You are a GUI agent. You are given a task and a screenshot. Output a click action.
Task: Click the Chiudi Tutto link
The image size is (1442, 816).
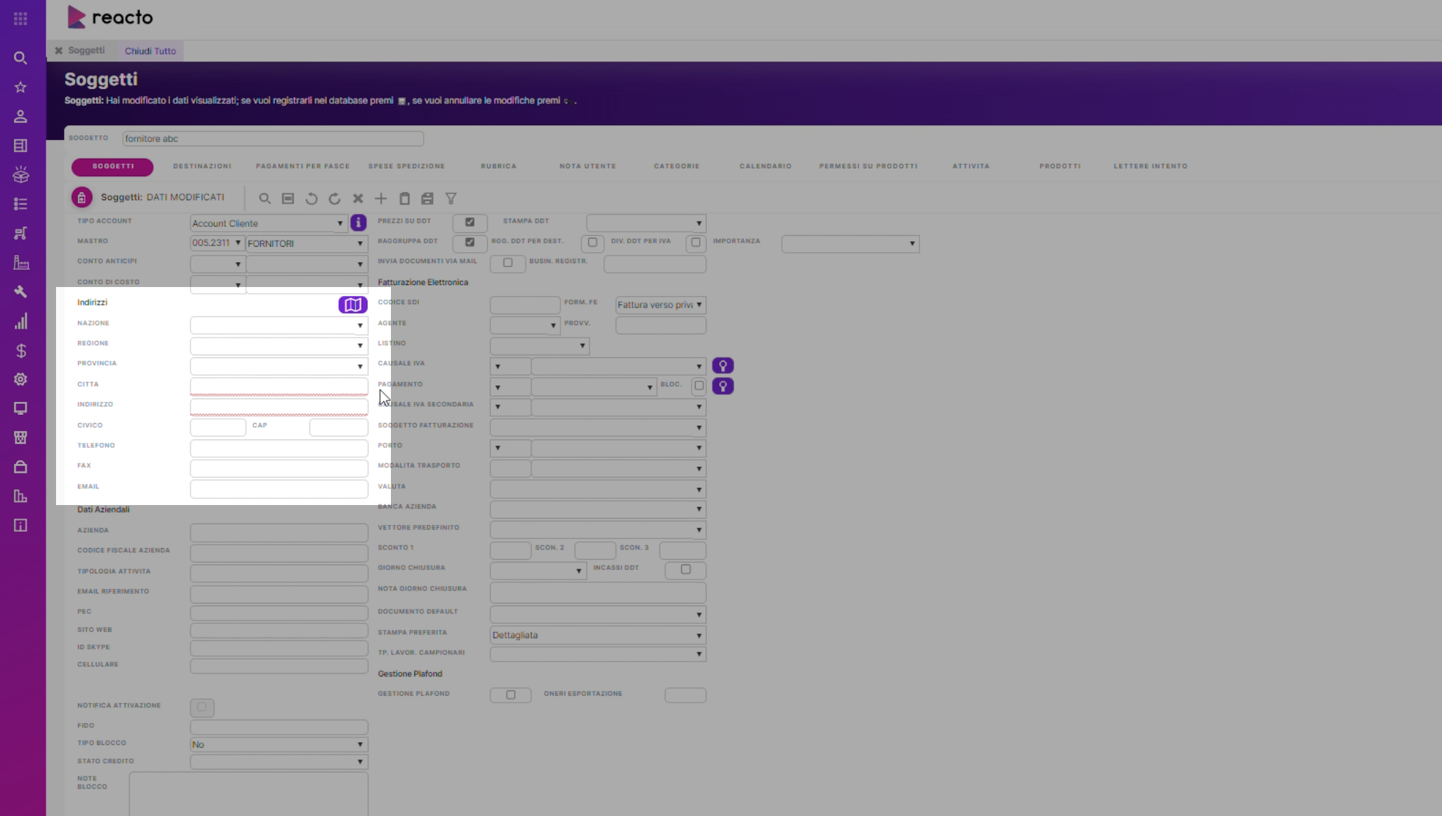150,51
